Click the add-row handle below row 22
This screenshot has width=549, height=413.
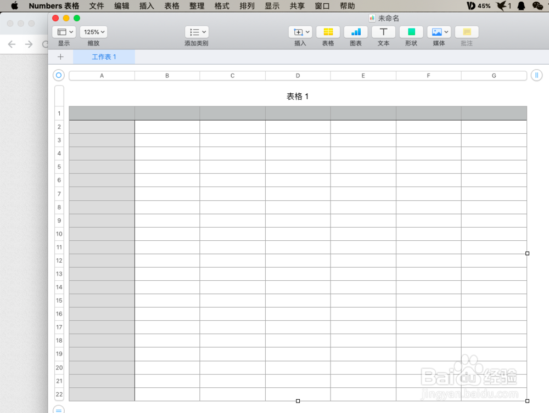click(59, 410)
